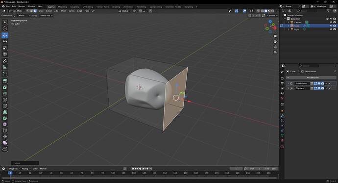This screenshot has height=183, width=338.
Task: Enable edge select mode
Action: [31, 11]
